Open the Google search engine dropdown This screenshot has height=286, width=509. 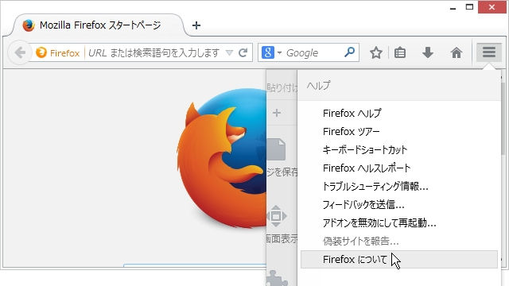pos(271,52)
